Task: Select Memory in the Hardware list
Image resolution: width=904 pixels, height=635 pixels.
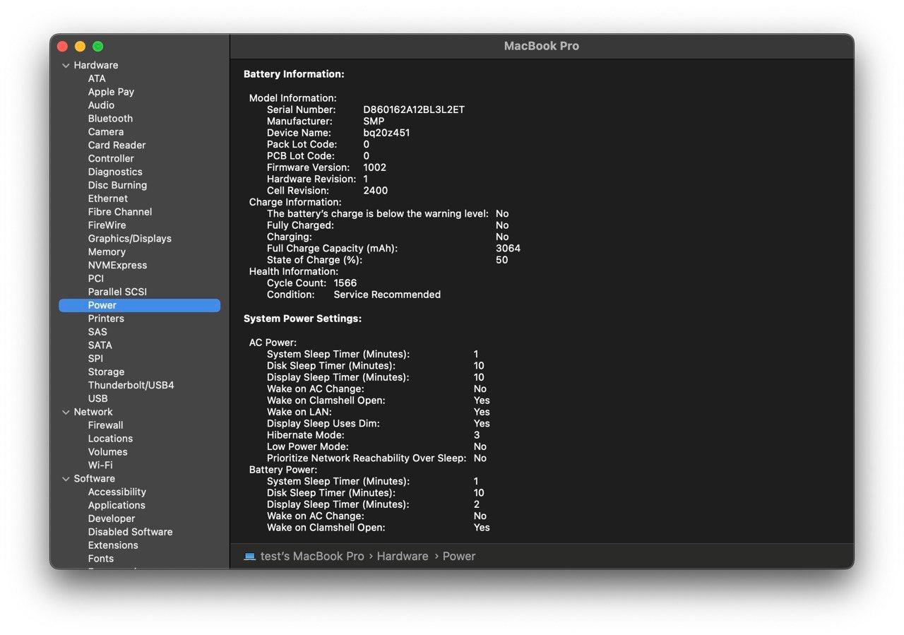Action: (x=107, y=251)
